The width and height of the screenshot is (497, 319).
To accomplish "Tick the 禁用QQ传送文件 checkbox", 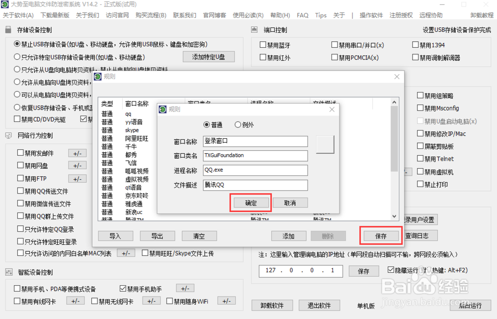I will point(20,191).
